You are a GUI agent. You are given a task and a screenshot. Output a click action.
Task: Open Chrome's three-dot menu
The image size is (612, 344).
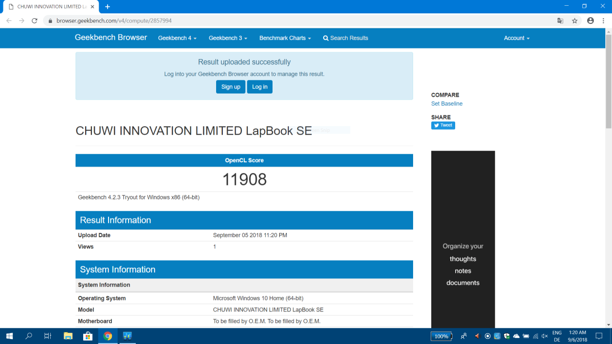tap(603, 21)
